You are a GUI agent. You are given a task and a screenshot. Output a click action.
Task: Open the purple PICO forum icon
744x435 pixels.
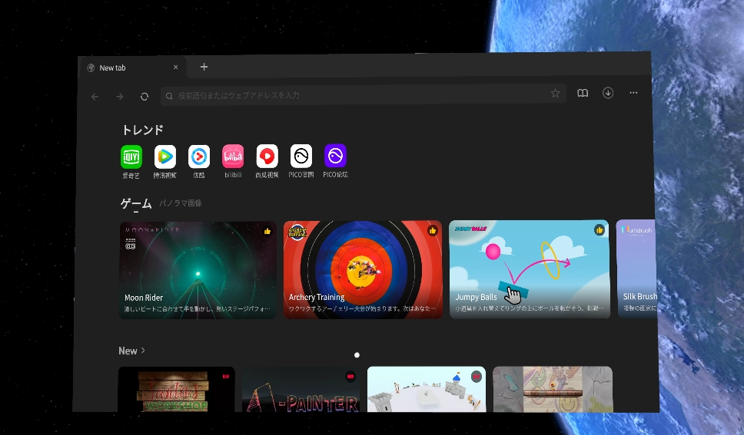coord(335,156)
